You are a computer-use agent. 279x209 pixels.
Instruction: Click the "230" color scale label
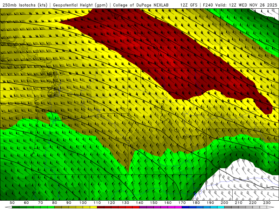point(267,203)
